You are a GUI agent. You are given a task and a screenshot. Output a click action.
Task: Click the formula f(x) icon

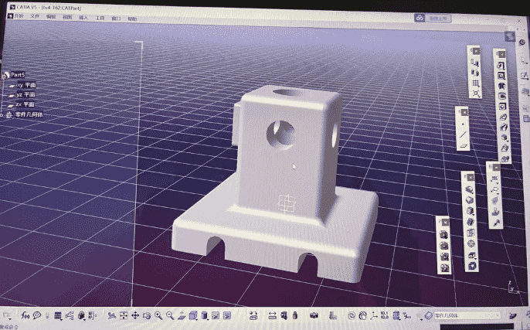[25, 315]
